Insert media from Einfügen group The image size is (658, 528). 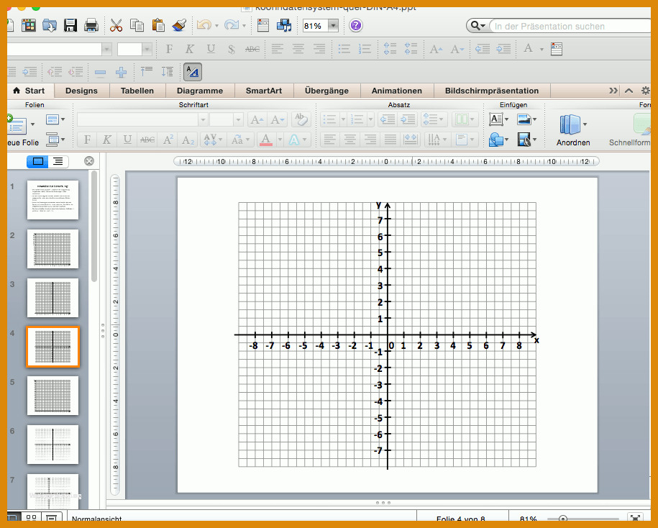point(524,140)
